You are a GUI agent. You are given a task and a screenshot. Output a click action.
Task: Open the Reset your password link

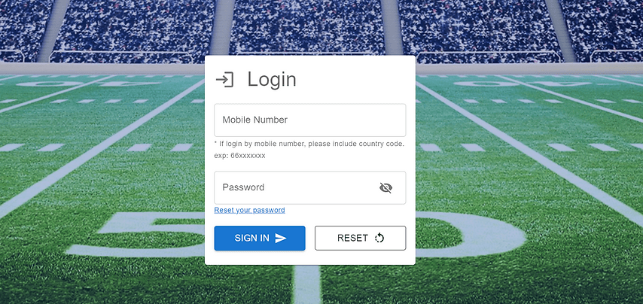click(249, 210)
